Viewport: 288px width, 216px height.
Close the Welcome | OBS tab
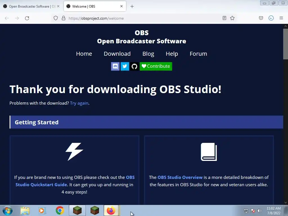click(x=121, y=6)
